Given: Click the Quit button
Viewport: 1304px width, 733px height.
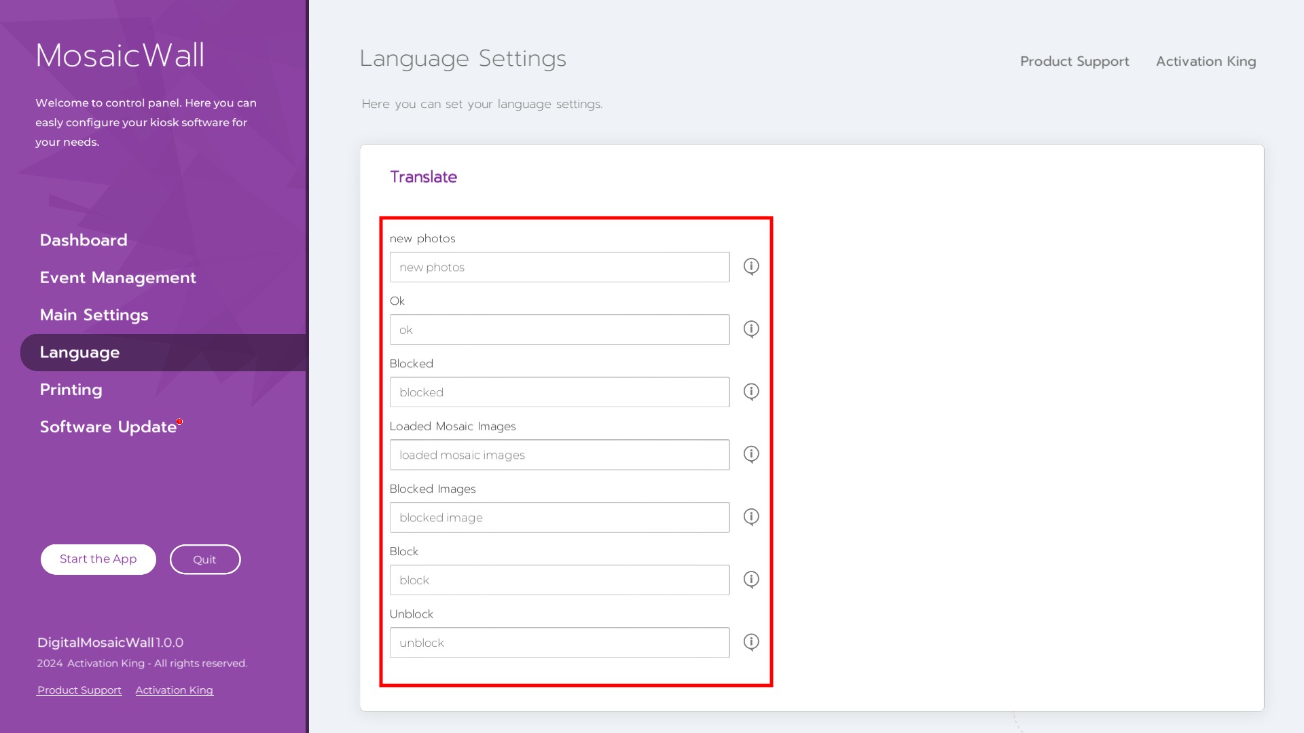Looking at the screenshot, I should pyautogui.click(x=204, y=559).
